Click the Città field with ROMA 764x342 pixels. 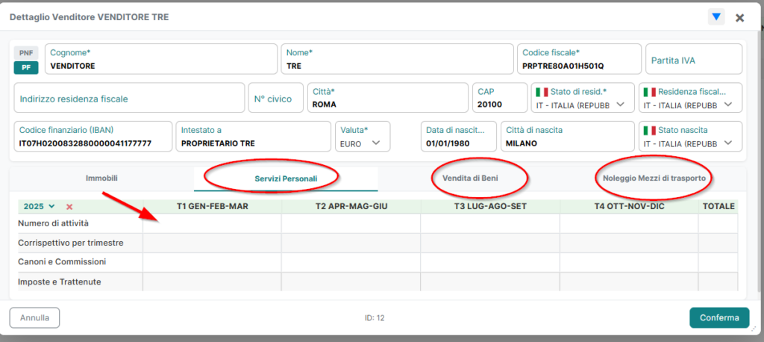click(x=388, y=98)
